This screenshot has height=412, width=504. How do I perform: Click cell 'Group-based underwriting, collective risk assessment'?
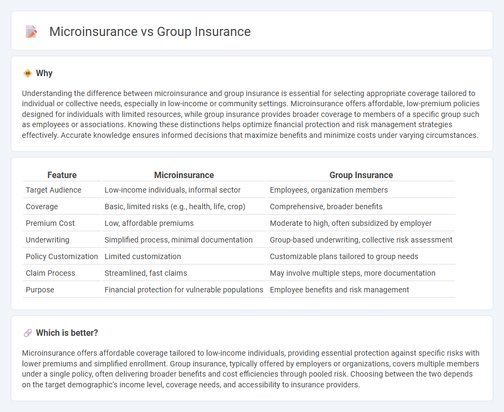361,240
